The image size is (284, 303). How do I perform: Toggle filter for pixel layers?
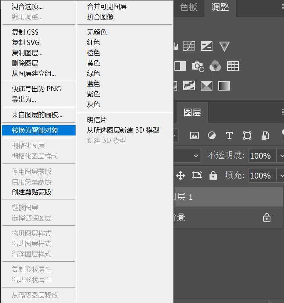[x=194, y=135]
